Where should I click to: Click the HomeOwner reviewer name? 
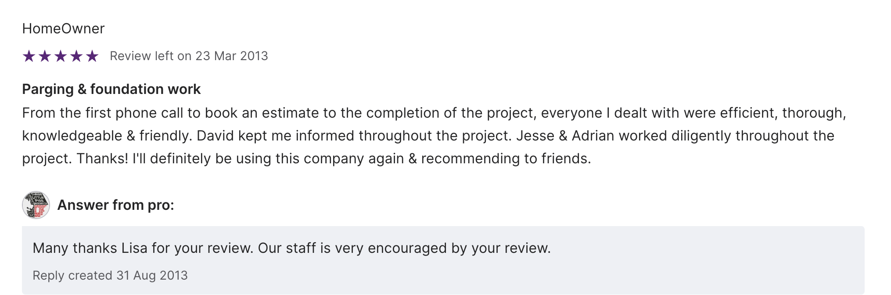pos(63,29)
